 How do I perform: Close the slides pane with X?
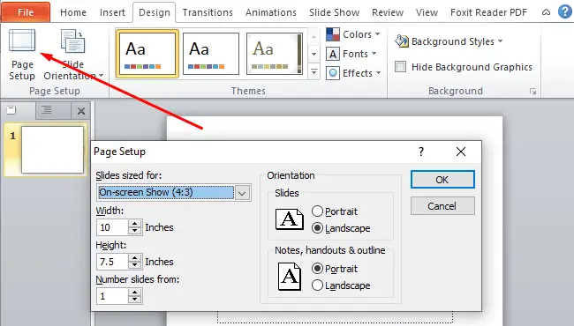(81, 111)
